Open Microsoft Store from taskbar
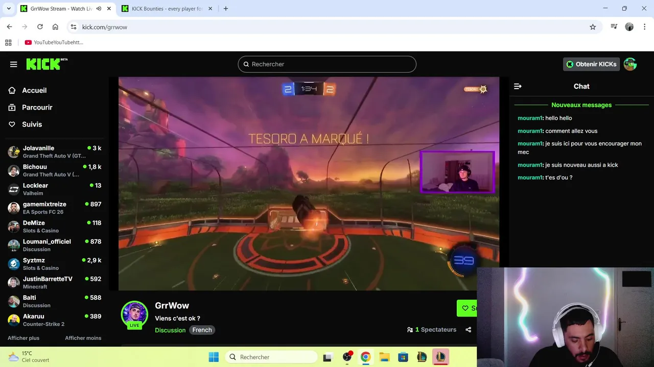The width and height of the screenshot is (654, 367). (x=403, y=357)
